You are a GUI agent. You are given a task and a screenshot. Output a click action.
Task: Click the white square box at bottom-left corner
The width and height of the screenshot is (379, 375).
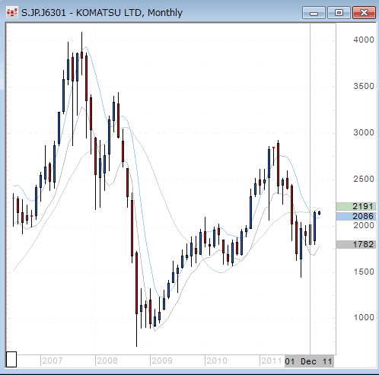coord(11,359)
